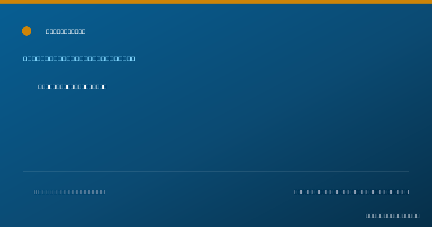
Task: Click the white caption in the bottom-right corner
Action: click(393, 215)
